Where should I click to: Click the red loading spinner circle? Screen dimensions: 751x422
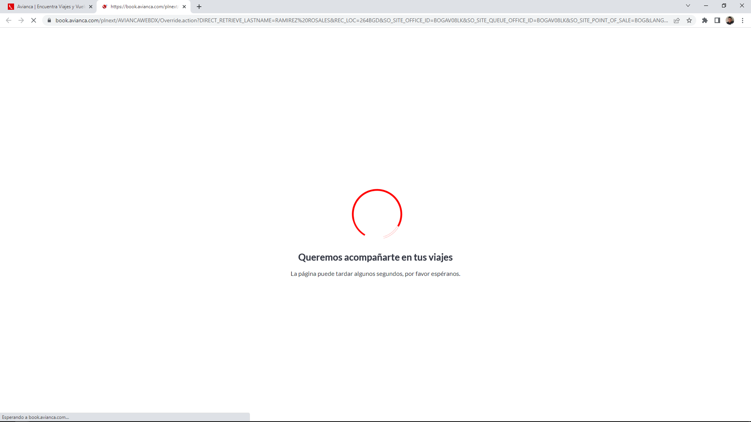tap(377, 213)
